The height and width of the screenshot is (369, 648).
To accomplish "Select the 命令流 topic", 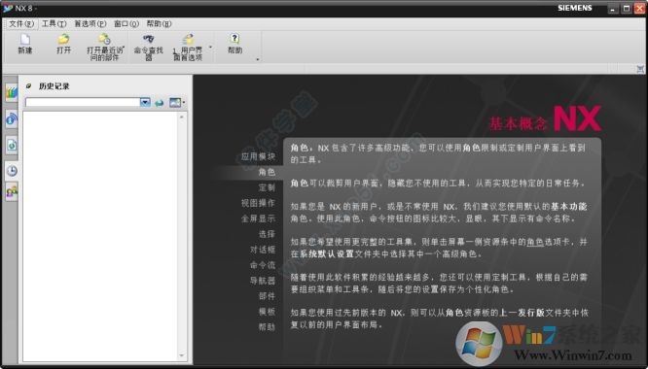I will (x=263, y=265).
